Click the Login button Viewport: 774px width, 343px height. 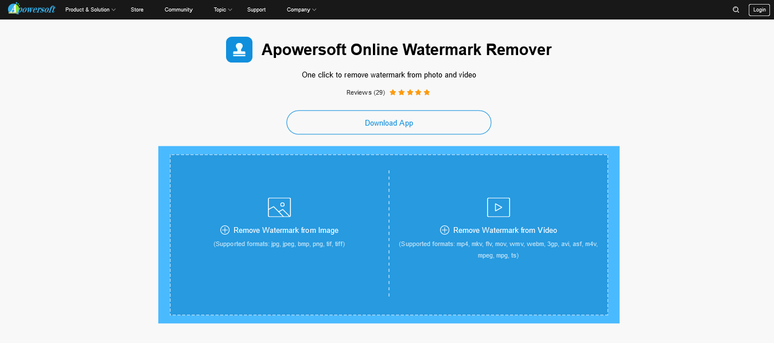tap(759, 10)
